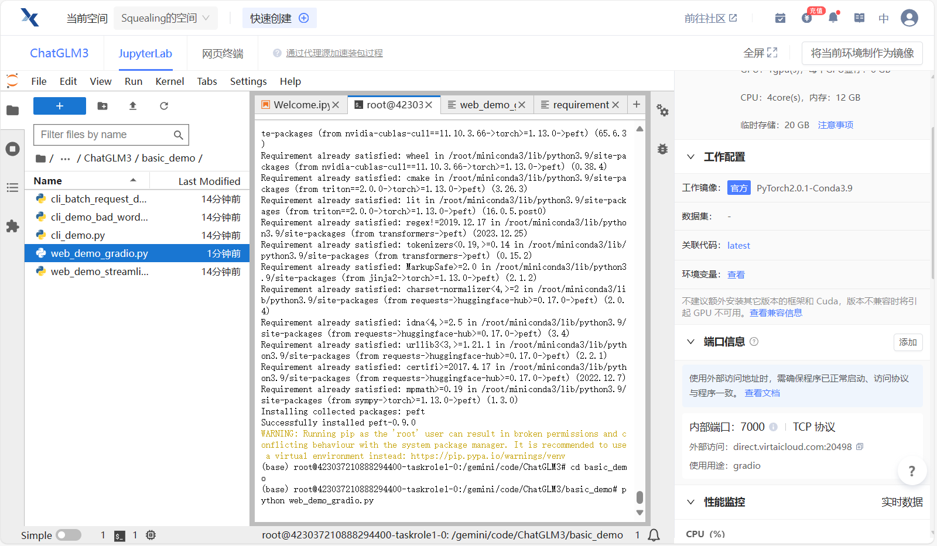This screenshot has height=546, width=937.
Task: Open the 查看兼容信息 link
Action: [775, 313]
